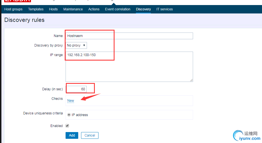Click the Zabbix logo
Image resolution: width=262 pixels, height=143 pixels.
(x=17, y=1)
